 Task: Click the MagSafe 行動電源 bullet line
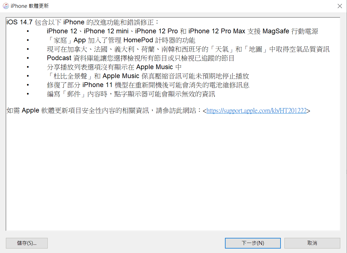[182, 31]
